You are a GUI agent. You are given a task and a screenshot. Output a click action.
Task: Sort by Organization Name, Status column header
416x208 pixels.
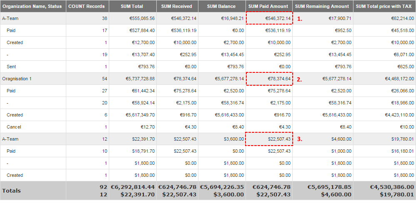(x=32, y=6)
